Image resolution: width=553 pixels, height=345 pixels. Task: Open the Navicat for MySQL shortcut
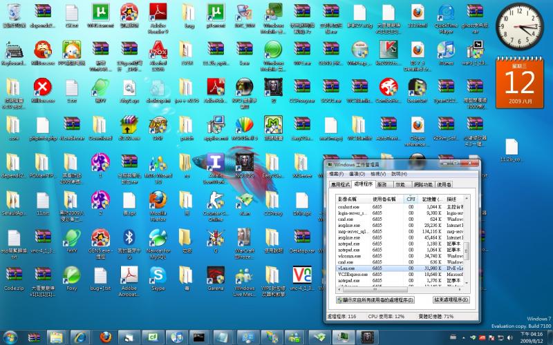[x=158, y=239]
